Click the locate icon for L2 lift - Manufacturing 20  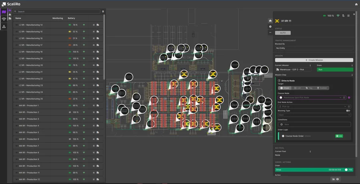[x=94, y=65]
